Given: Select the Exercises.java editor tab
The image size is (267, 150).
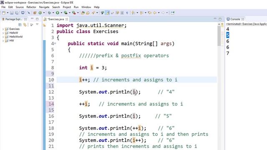Looking at the screenshot, I should [55, 19].
